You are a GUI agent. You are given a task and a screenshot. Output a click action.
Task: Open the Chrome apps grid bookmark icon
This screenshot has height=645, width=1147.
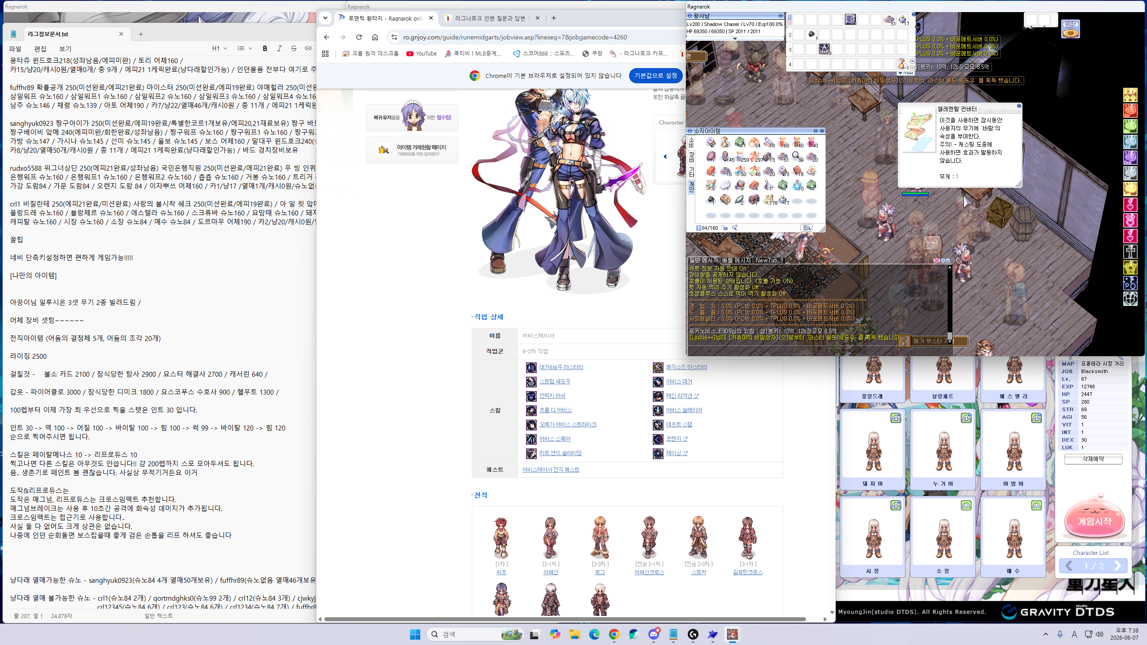click(x=325, y=54)
